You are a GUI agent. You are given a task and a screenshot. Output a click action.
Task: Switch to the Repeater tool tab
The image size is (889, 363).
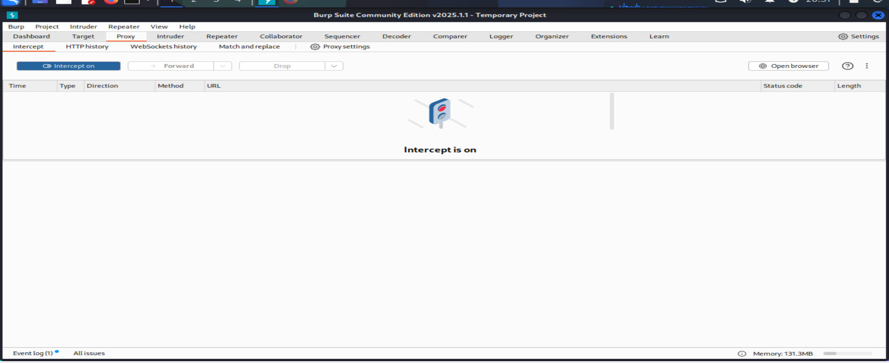coord(221,36)
